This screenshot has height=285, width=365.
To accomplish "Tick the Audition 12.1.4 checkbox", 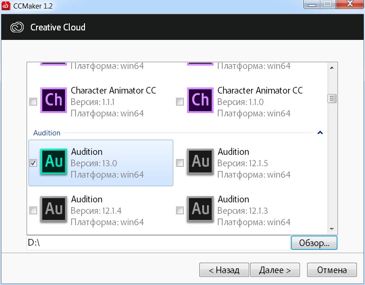I will (x=33, y=210).
